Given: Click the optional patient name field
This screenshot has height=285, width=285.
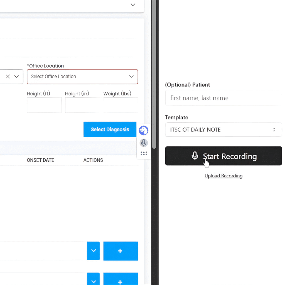Looking at the screenshot, I should (x=223, y=98).
